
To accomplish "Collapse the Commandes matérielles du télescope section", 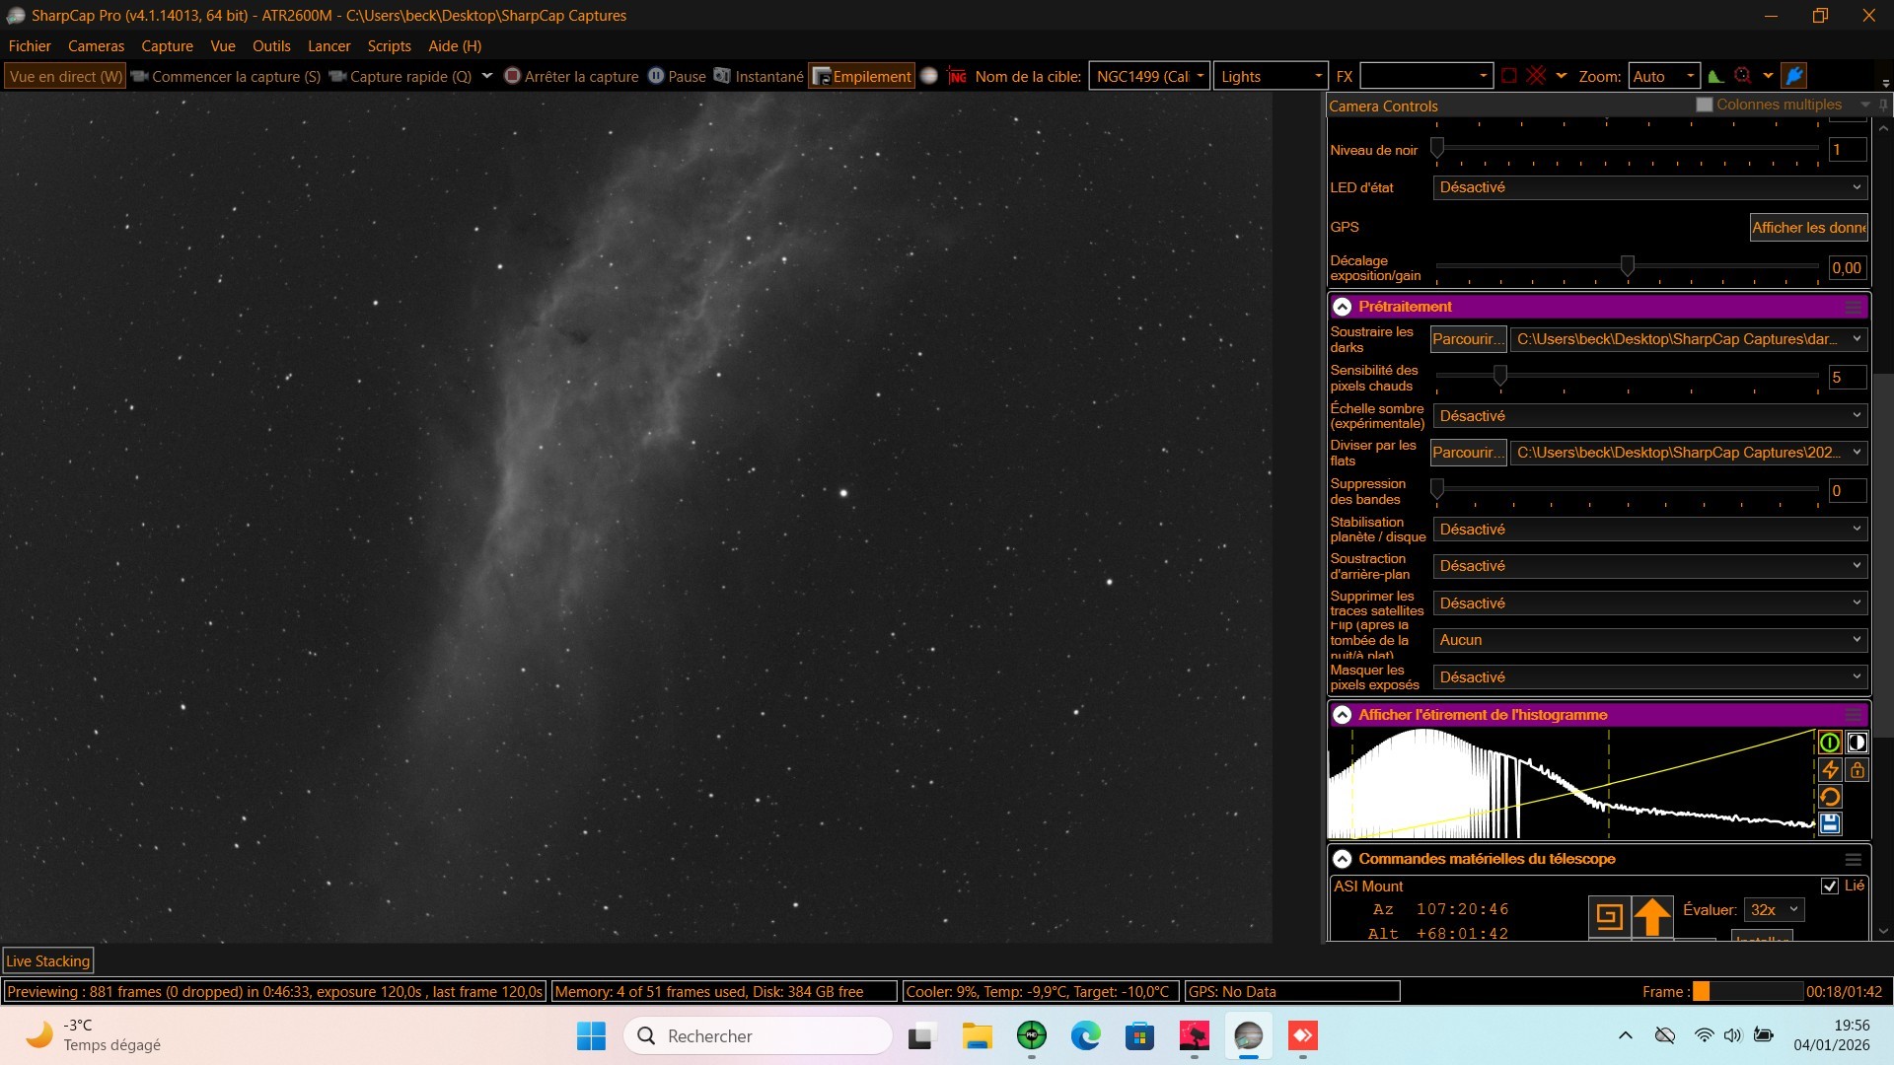I will (x=1342, y=859).
